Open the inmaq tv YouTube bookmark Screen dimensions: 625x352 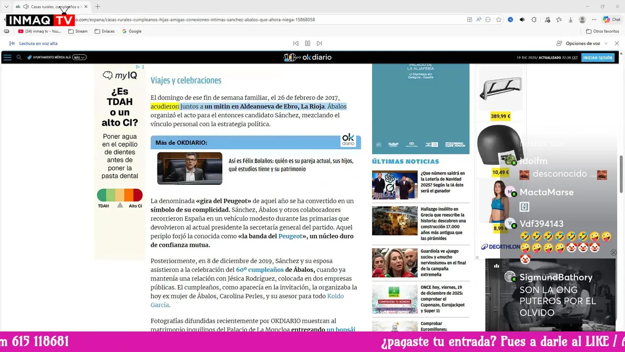[40, 31]
